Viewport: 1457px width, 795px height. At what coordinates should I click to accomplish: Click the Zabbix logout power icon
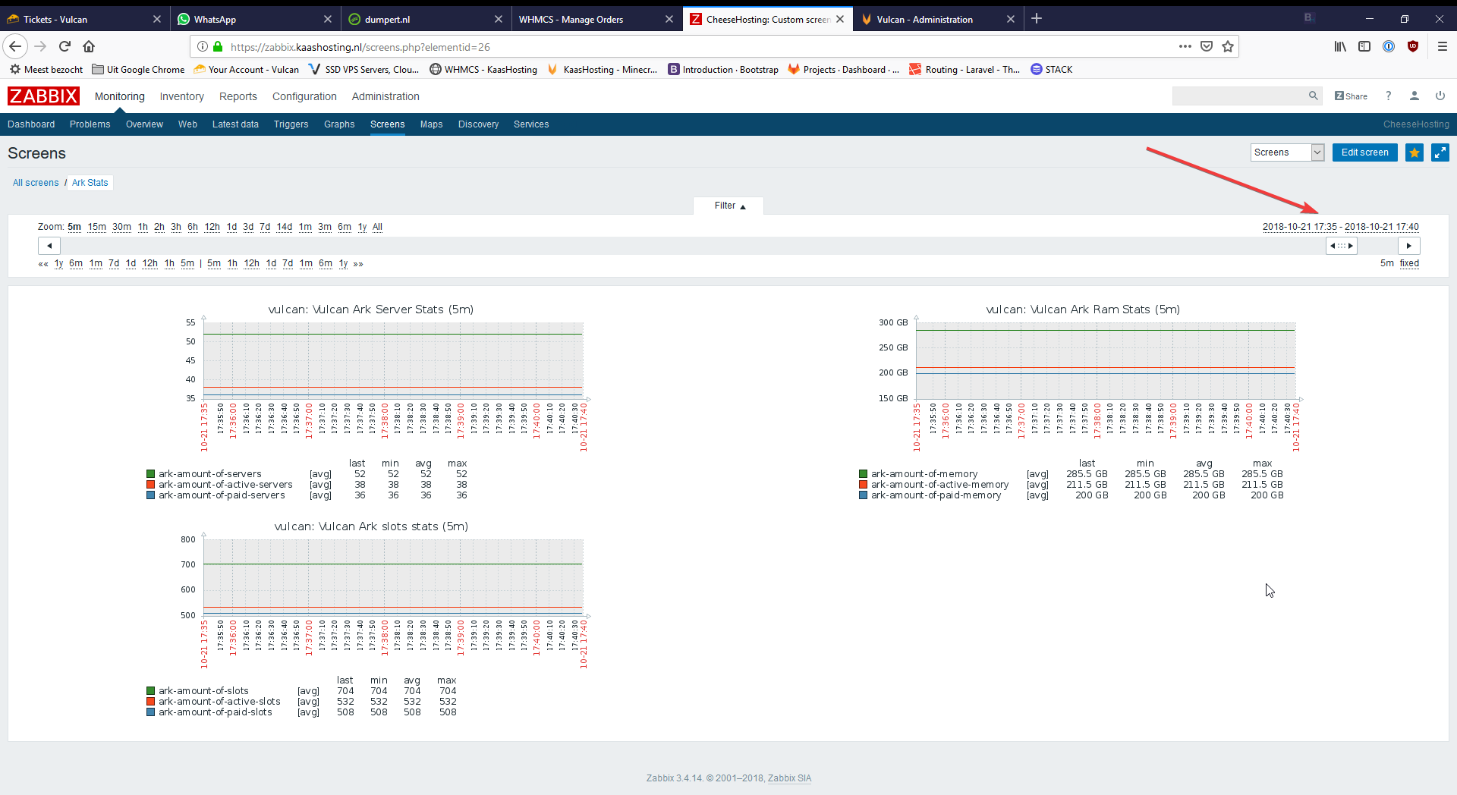click(1440, 96)
